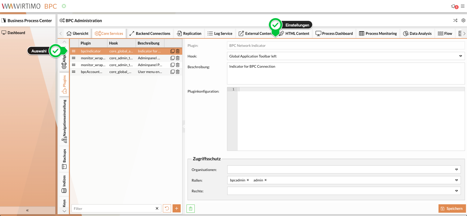Delete the first monitor_wrap plugin (Adminpanel ...)
The image size is (467, 216).
(x=178, y=58)
